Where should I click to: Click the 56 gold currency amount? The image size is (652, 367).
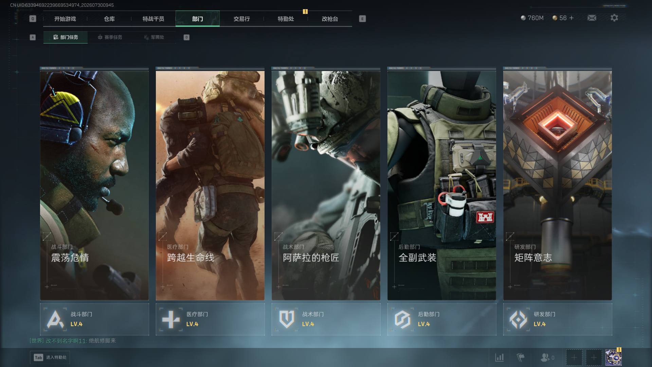pyautogui.click(x=563, y=18)
